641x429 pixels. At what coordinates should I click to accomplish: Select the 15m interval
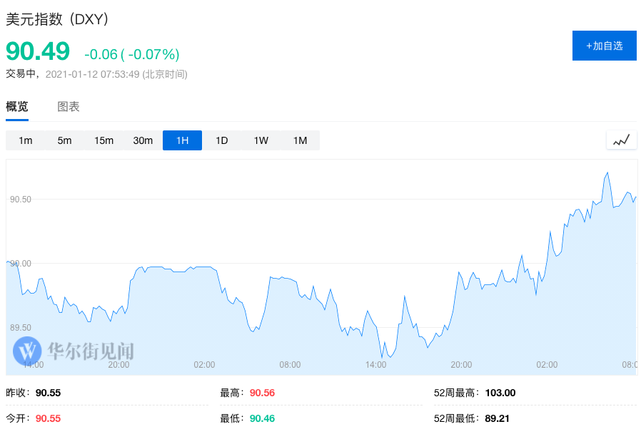[104, 140]
